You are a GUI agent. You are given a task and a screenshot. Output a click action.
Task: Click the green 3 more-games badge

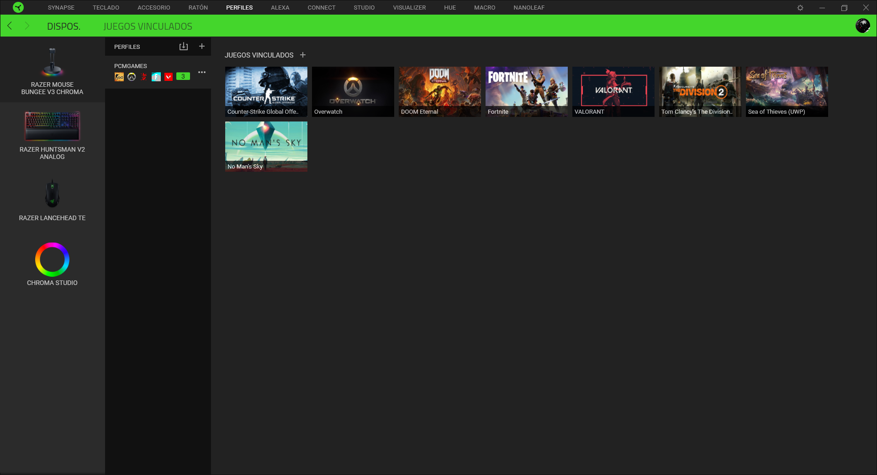[183, 77]
